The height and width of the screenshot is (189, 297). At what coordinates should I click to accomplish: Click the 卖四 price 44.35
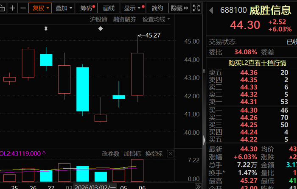click(249, 80)
